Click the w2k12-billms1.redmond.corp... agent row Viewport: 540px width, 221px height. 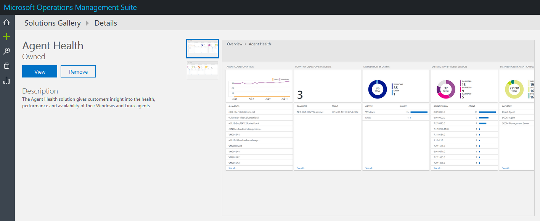point(259,140)
